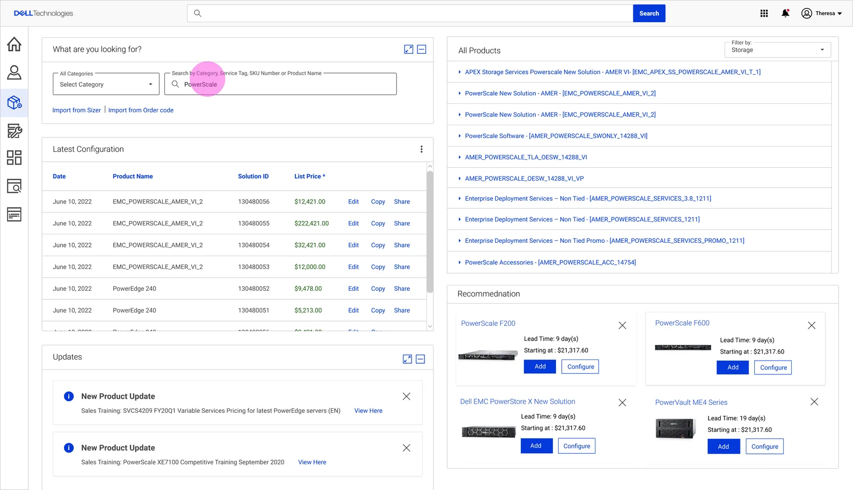This screenshot has height=490, width=853.
Task: Dismiss the Dell EMC PowerStore X recommendation
Action: 622,403
